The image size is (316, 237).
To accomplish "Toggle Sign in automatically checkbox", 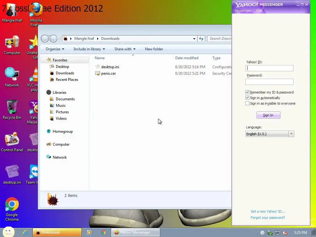I will click(x=247, y=98).
